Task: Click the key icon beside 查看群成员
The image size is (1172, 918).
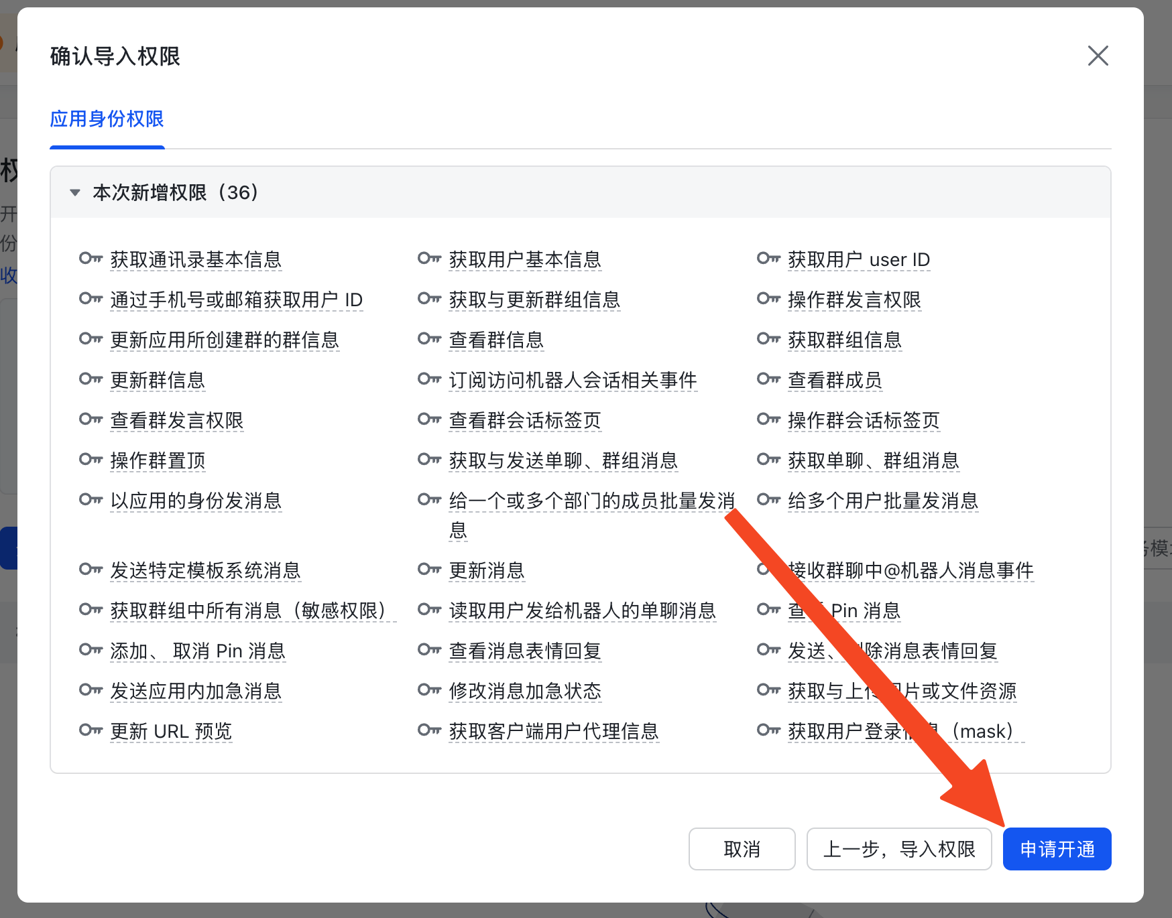Action: 767,380
